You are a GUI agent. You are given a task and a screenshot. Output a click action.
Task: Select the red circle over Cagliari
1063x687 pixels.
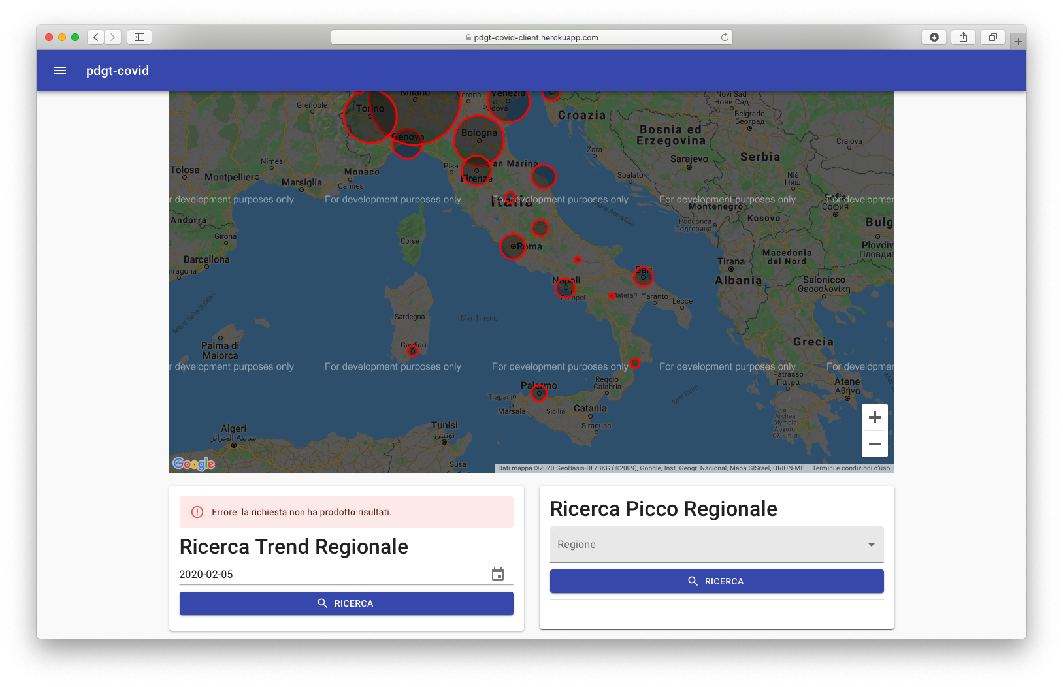[x=412, y=351]
